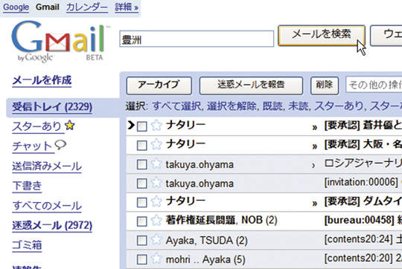Choose 選択を解除 in selection row
402x269 pixels.
232,106
